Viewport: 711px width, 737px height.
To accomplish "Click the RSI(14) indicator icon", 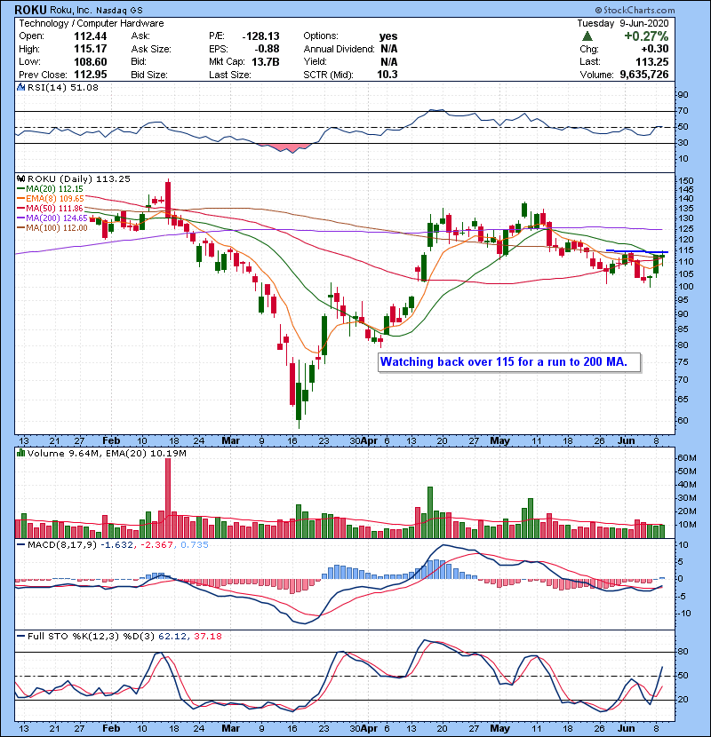I will tap(20, 87).
